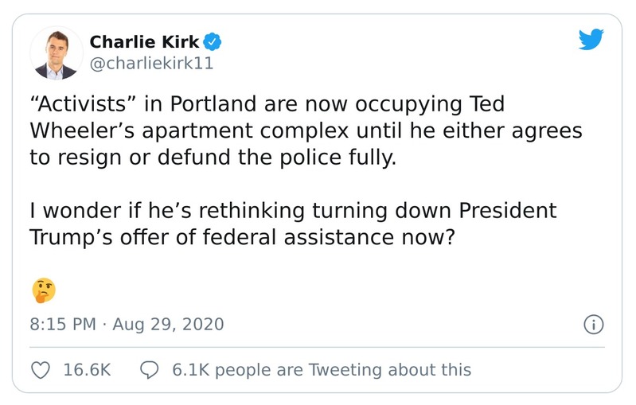Click the 16.6K likes count
The width and height of the screenshot is (636, 405).
coord(86,370)
